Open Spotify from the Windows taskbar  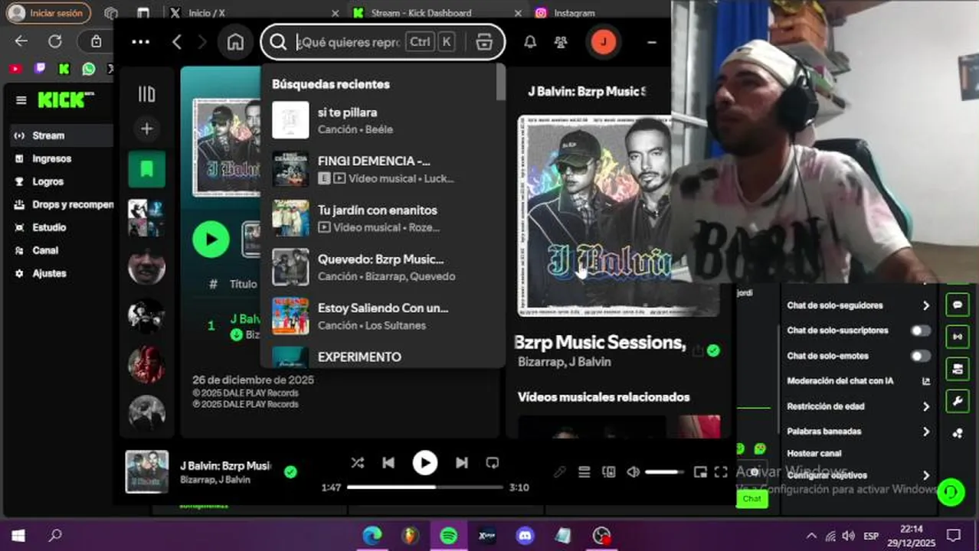pyautogui.click(x=449, y=535)
